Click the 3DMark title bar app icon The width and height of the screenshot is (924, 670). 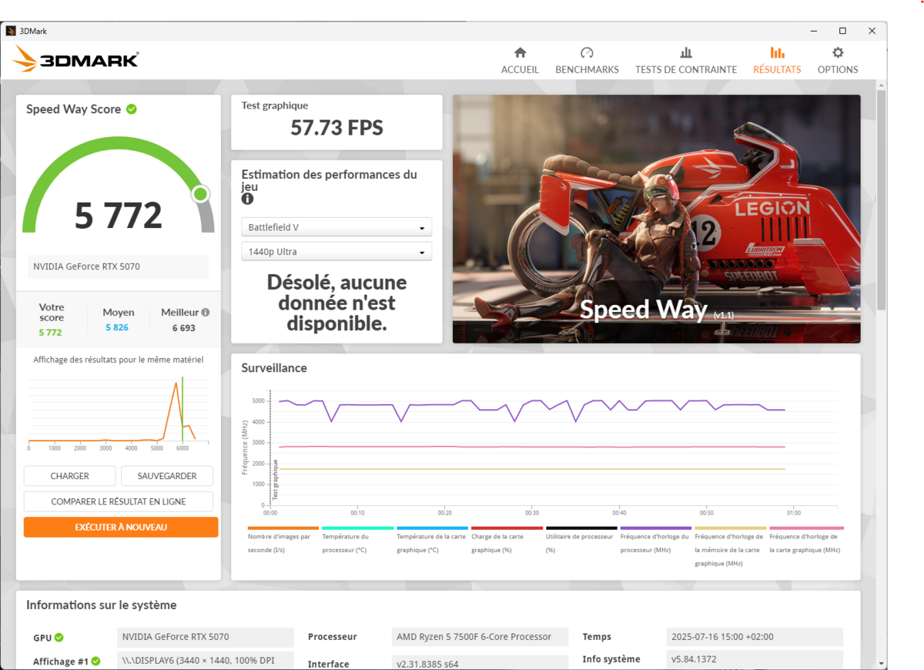(x=11, y=31)
